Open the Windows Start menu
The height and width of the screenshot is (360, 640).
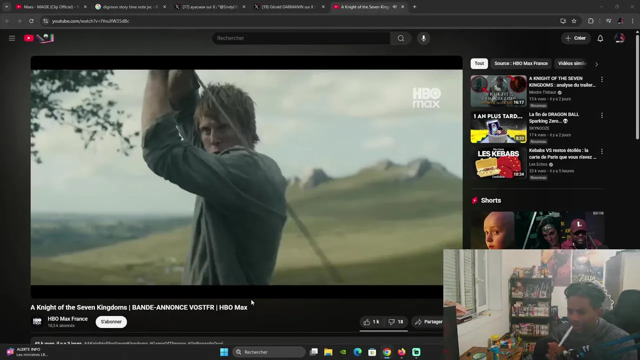pyautogui.click(x=224, y=352)
